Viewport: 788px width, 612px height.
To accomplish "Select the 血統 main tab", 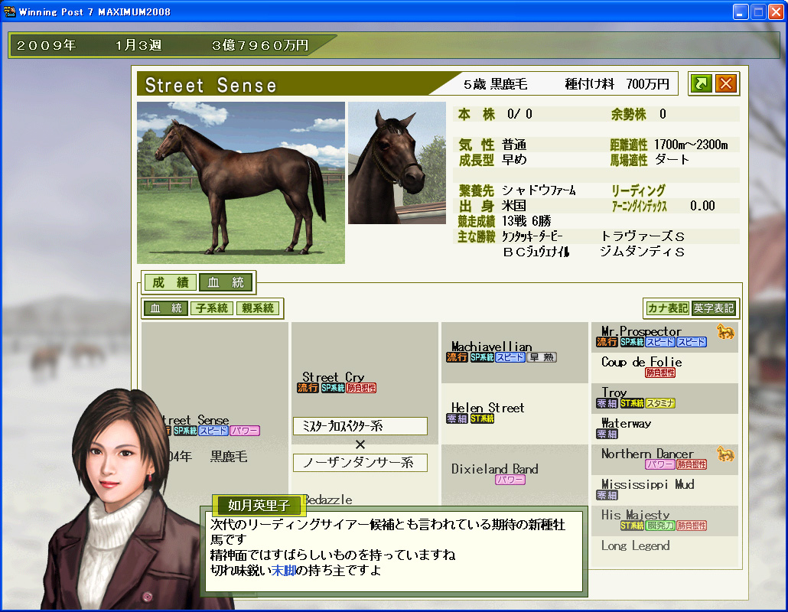I will point(226,282).
